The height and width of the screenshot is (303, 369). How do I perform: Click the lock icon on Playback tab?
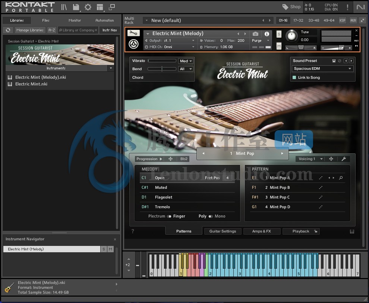316,231
